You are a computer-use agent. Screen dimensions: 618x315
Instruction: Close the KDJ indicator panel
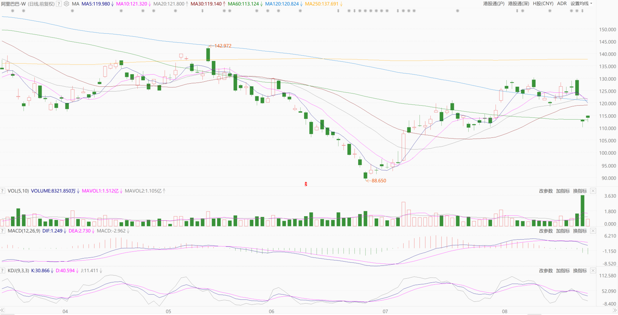pyautogui.click(x=593, y=271)
